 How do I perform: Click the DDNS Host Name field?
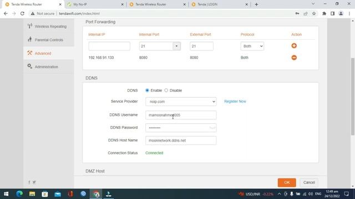(x=181, y=140)
